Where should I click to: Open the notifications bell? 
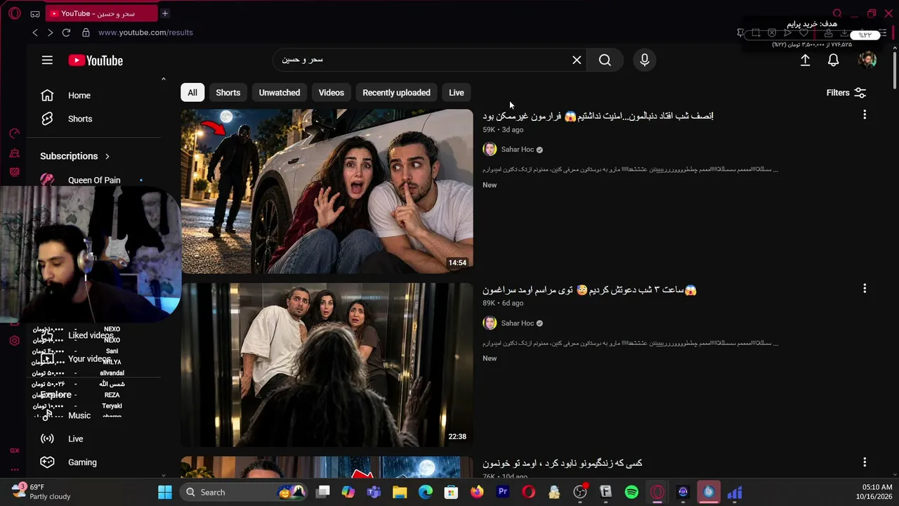point(833,60)
